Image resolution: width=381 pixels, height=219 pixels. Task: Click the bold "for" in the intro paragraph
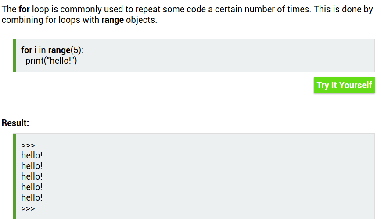24,10
